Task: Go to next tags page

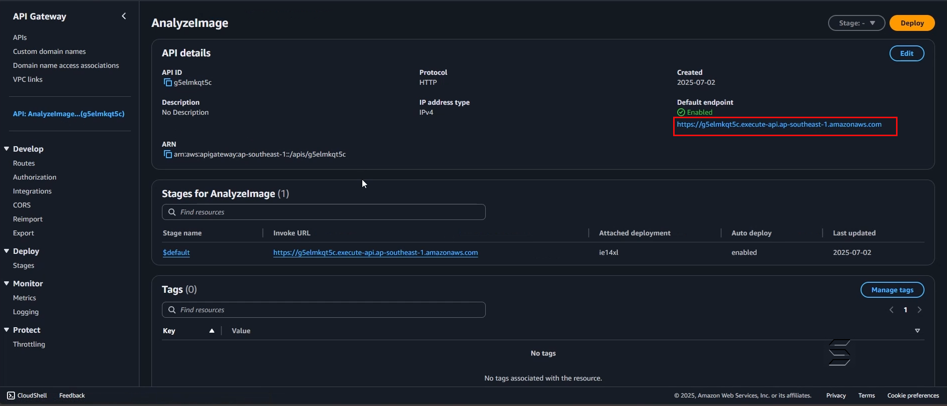Action: (x=920, y=310)
